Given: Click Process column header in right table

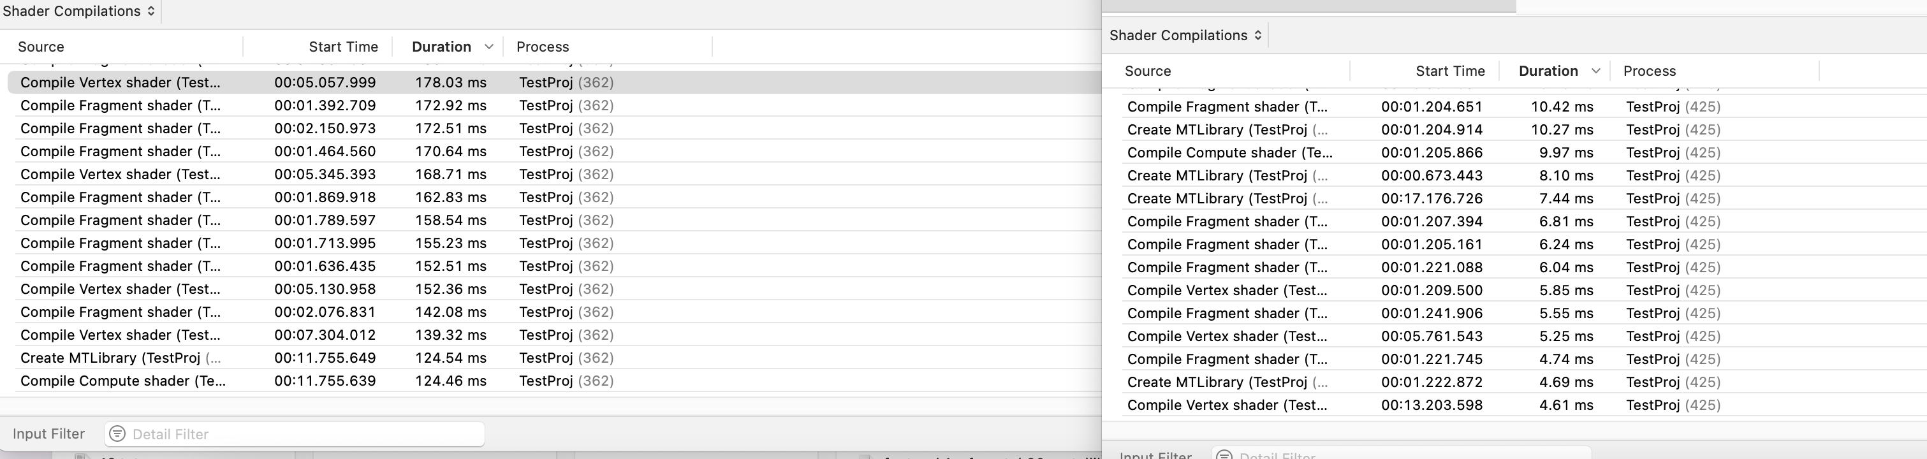Looking at the screenshot, I should (x=1649, y=71).
